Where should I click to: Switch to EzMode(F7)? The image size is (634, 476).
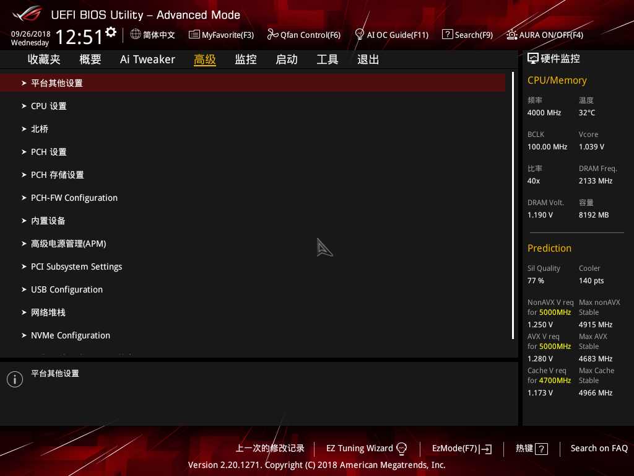(461, 448)
